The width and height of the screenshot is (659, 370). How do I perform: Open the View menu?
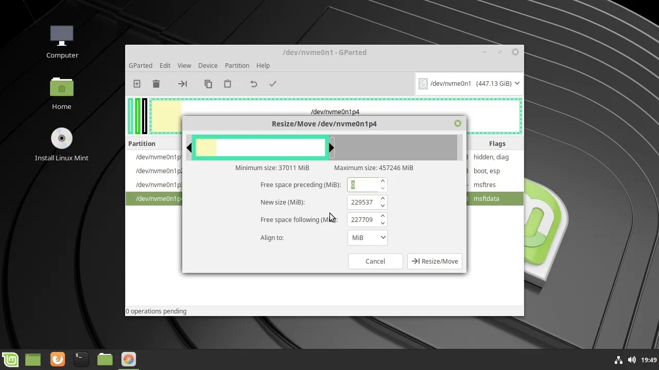(184, 65)
